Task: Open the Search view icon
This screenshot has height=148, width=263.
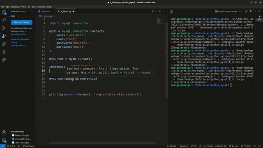Action: click(x=4, y=20)
